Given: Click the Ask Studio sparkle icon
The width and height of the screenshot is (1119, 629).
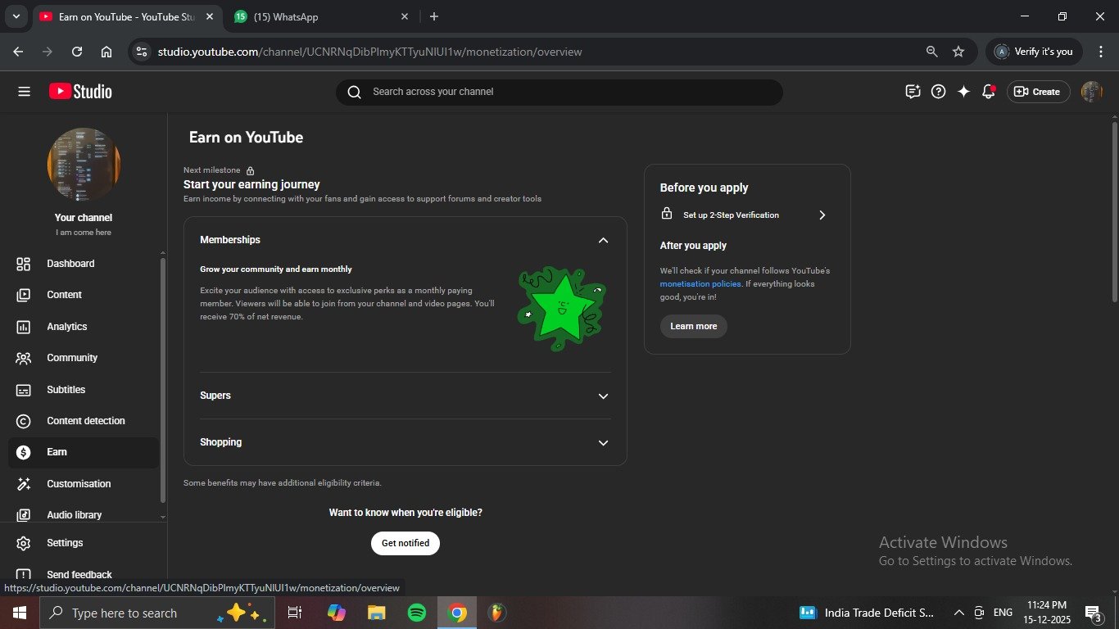Looking at the screenshot, I should [963, 92].
